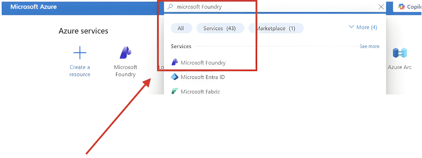422x158 pixels.
Task: Click the Create a resource link text
Action: (x=80, y=71)
